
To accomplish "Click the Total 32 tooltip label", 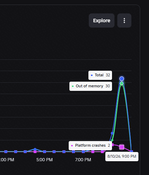I will pos(100,75).
